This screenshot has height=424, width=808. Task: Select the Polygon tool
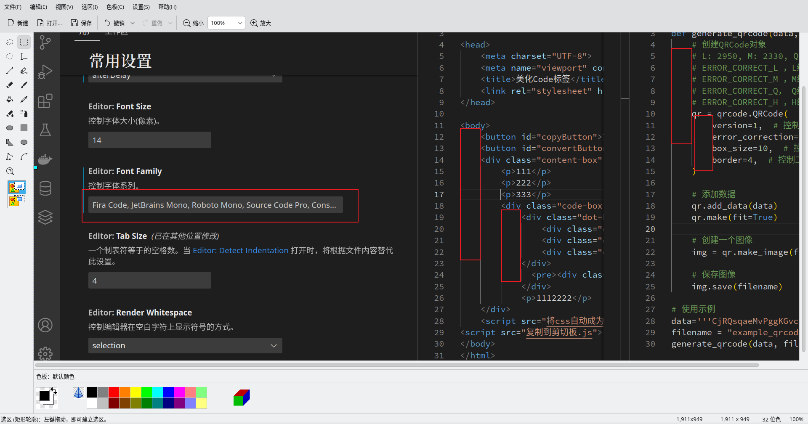coord(10,142)
